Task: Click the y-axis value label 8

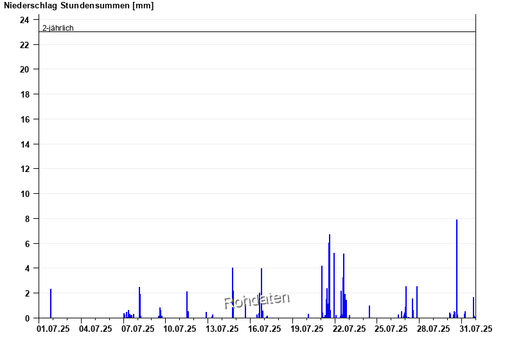Action: (x=27, y=219)
